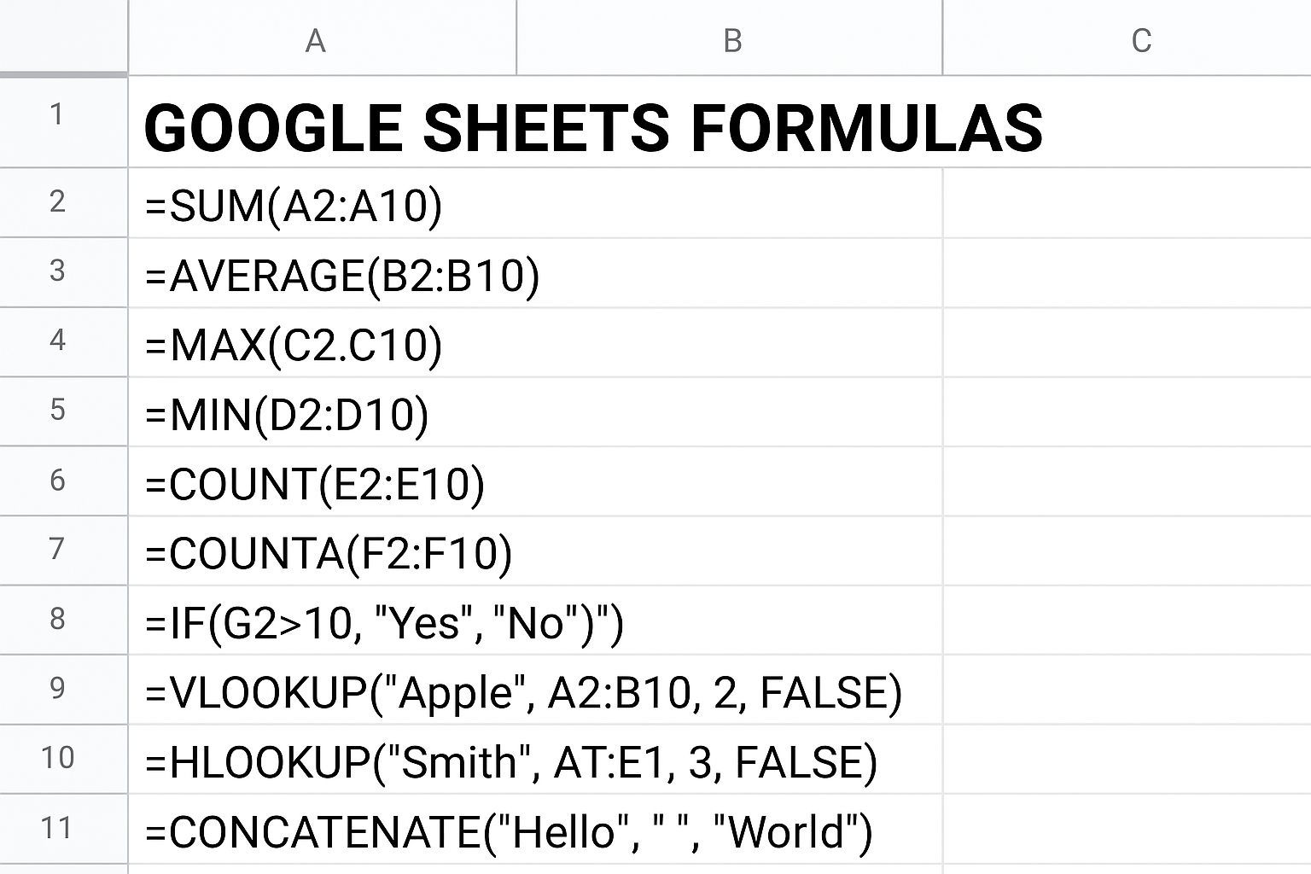Select the =COUNTA(F2:F10) cell
This screenshot has width=1311, height=874.
tap(329, 553)
